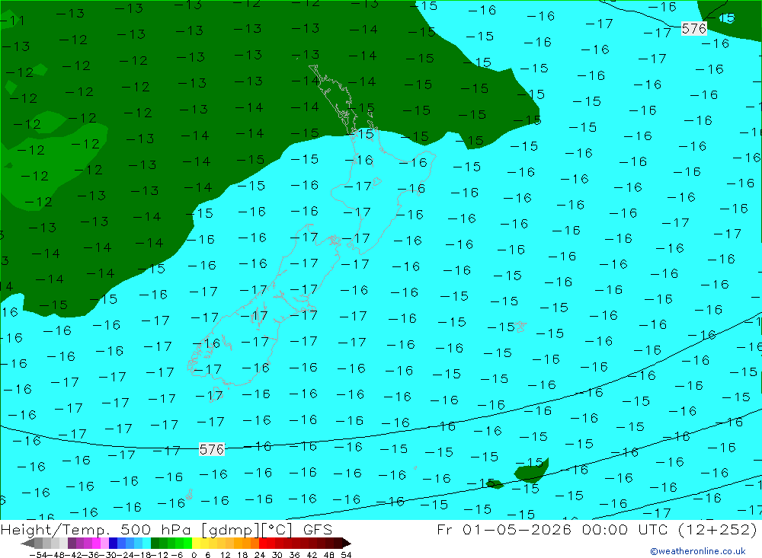Select the Height/Temp. 500 hPa title text
The width and height of the screenshot is (762, 558).
(x=96, y=529)
